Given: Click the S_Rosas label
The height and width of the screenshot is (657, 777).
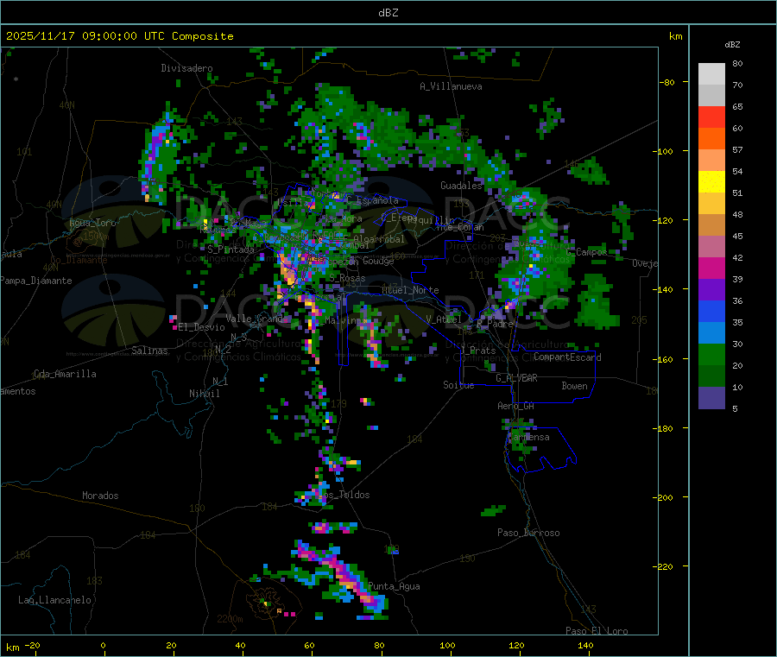Looking at the screenshot, I should tap(347, 279).
